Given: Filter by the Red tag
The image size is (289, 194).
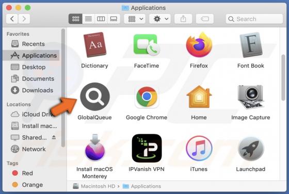Looking at the screenshot, I should [31, 173].
